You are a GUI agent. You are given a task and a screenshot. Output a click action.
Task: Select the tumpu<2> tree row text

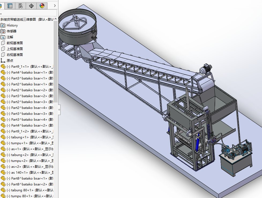[30, 161]
